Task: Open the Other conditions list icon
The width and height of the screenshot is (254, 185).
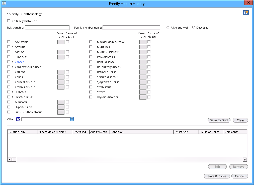Action: [x=18, y=119]
